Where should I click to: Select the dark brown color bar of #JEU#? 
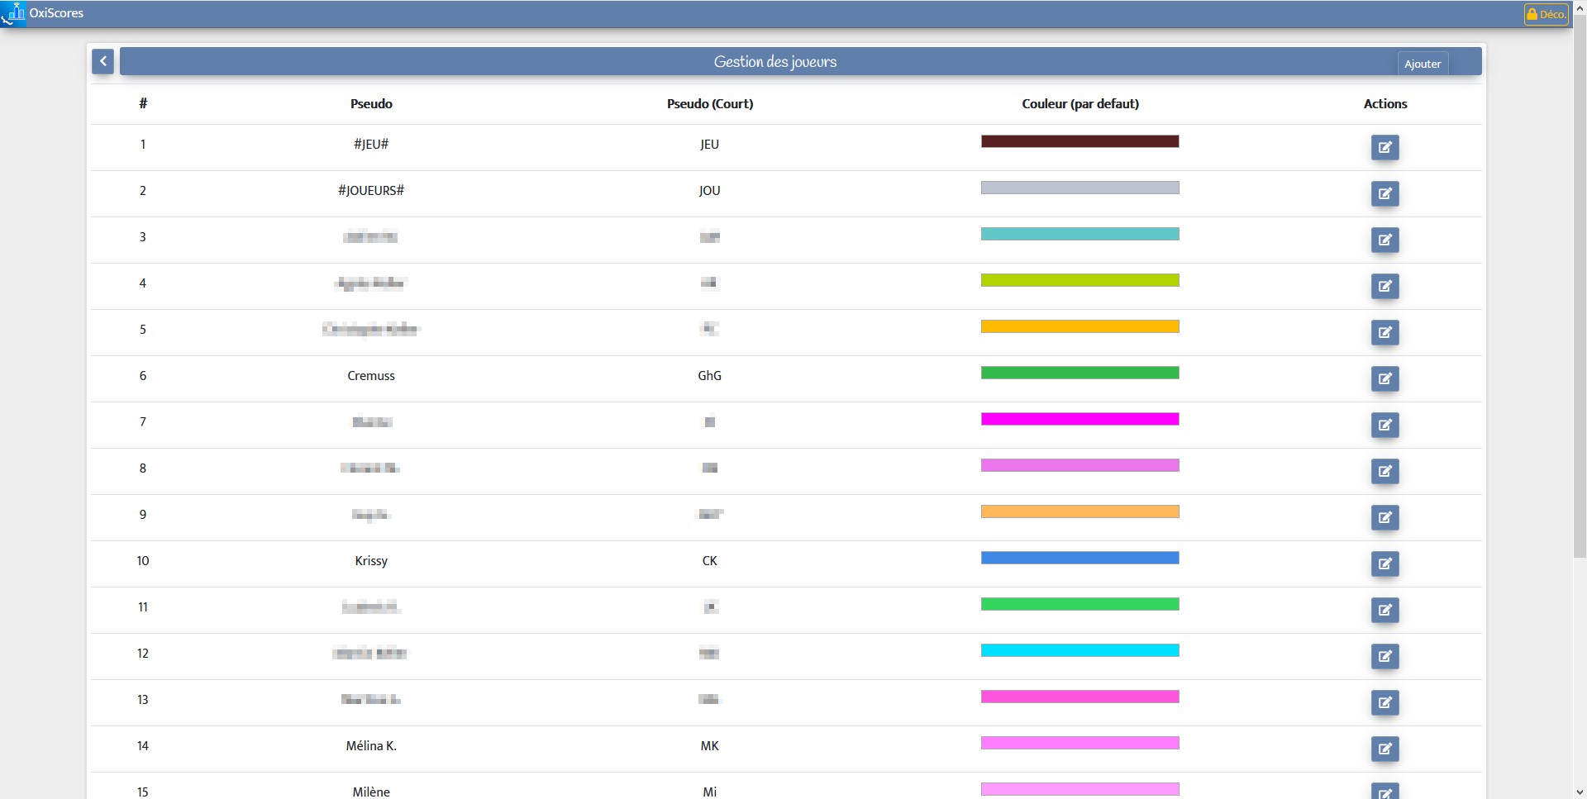point(1079,141)
